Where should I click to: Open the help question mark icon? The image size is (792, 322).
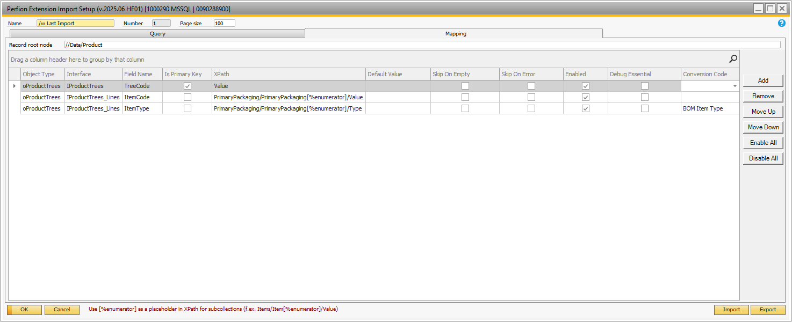pos(782,23)
